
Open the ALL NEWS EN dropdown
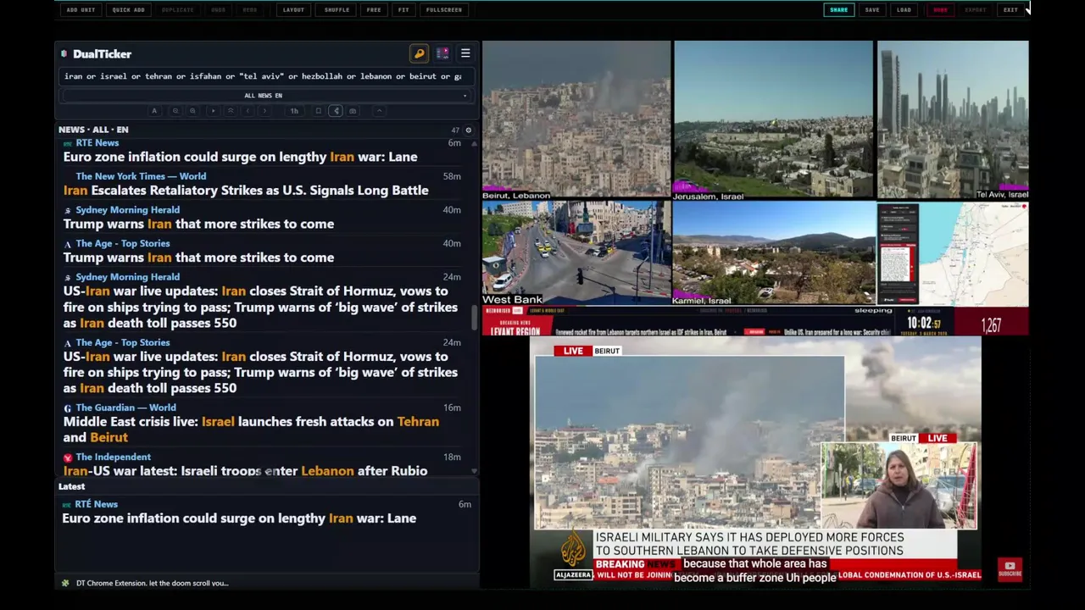click(x=264, y=96)
